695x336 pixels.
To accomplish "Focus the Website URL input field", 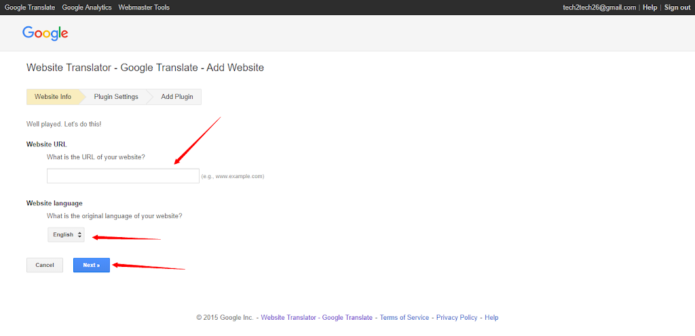I will coord(123,176).
